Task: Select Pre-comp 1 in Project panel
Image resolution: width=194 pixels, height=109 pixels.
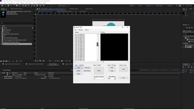Action: click(x=7, y=32)
